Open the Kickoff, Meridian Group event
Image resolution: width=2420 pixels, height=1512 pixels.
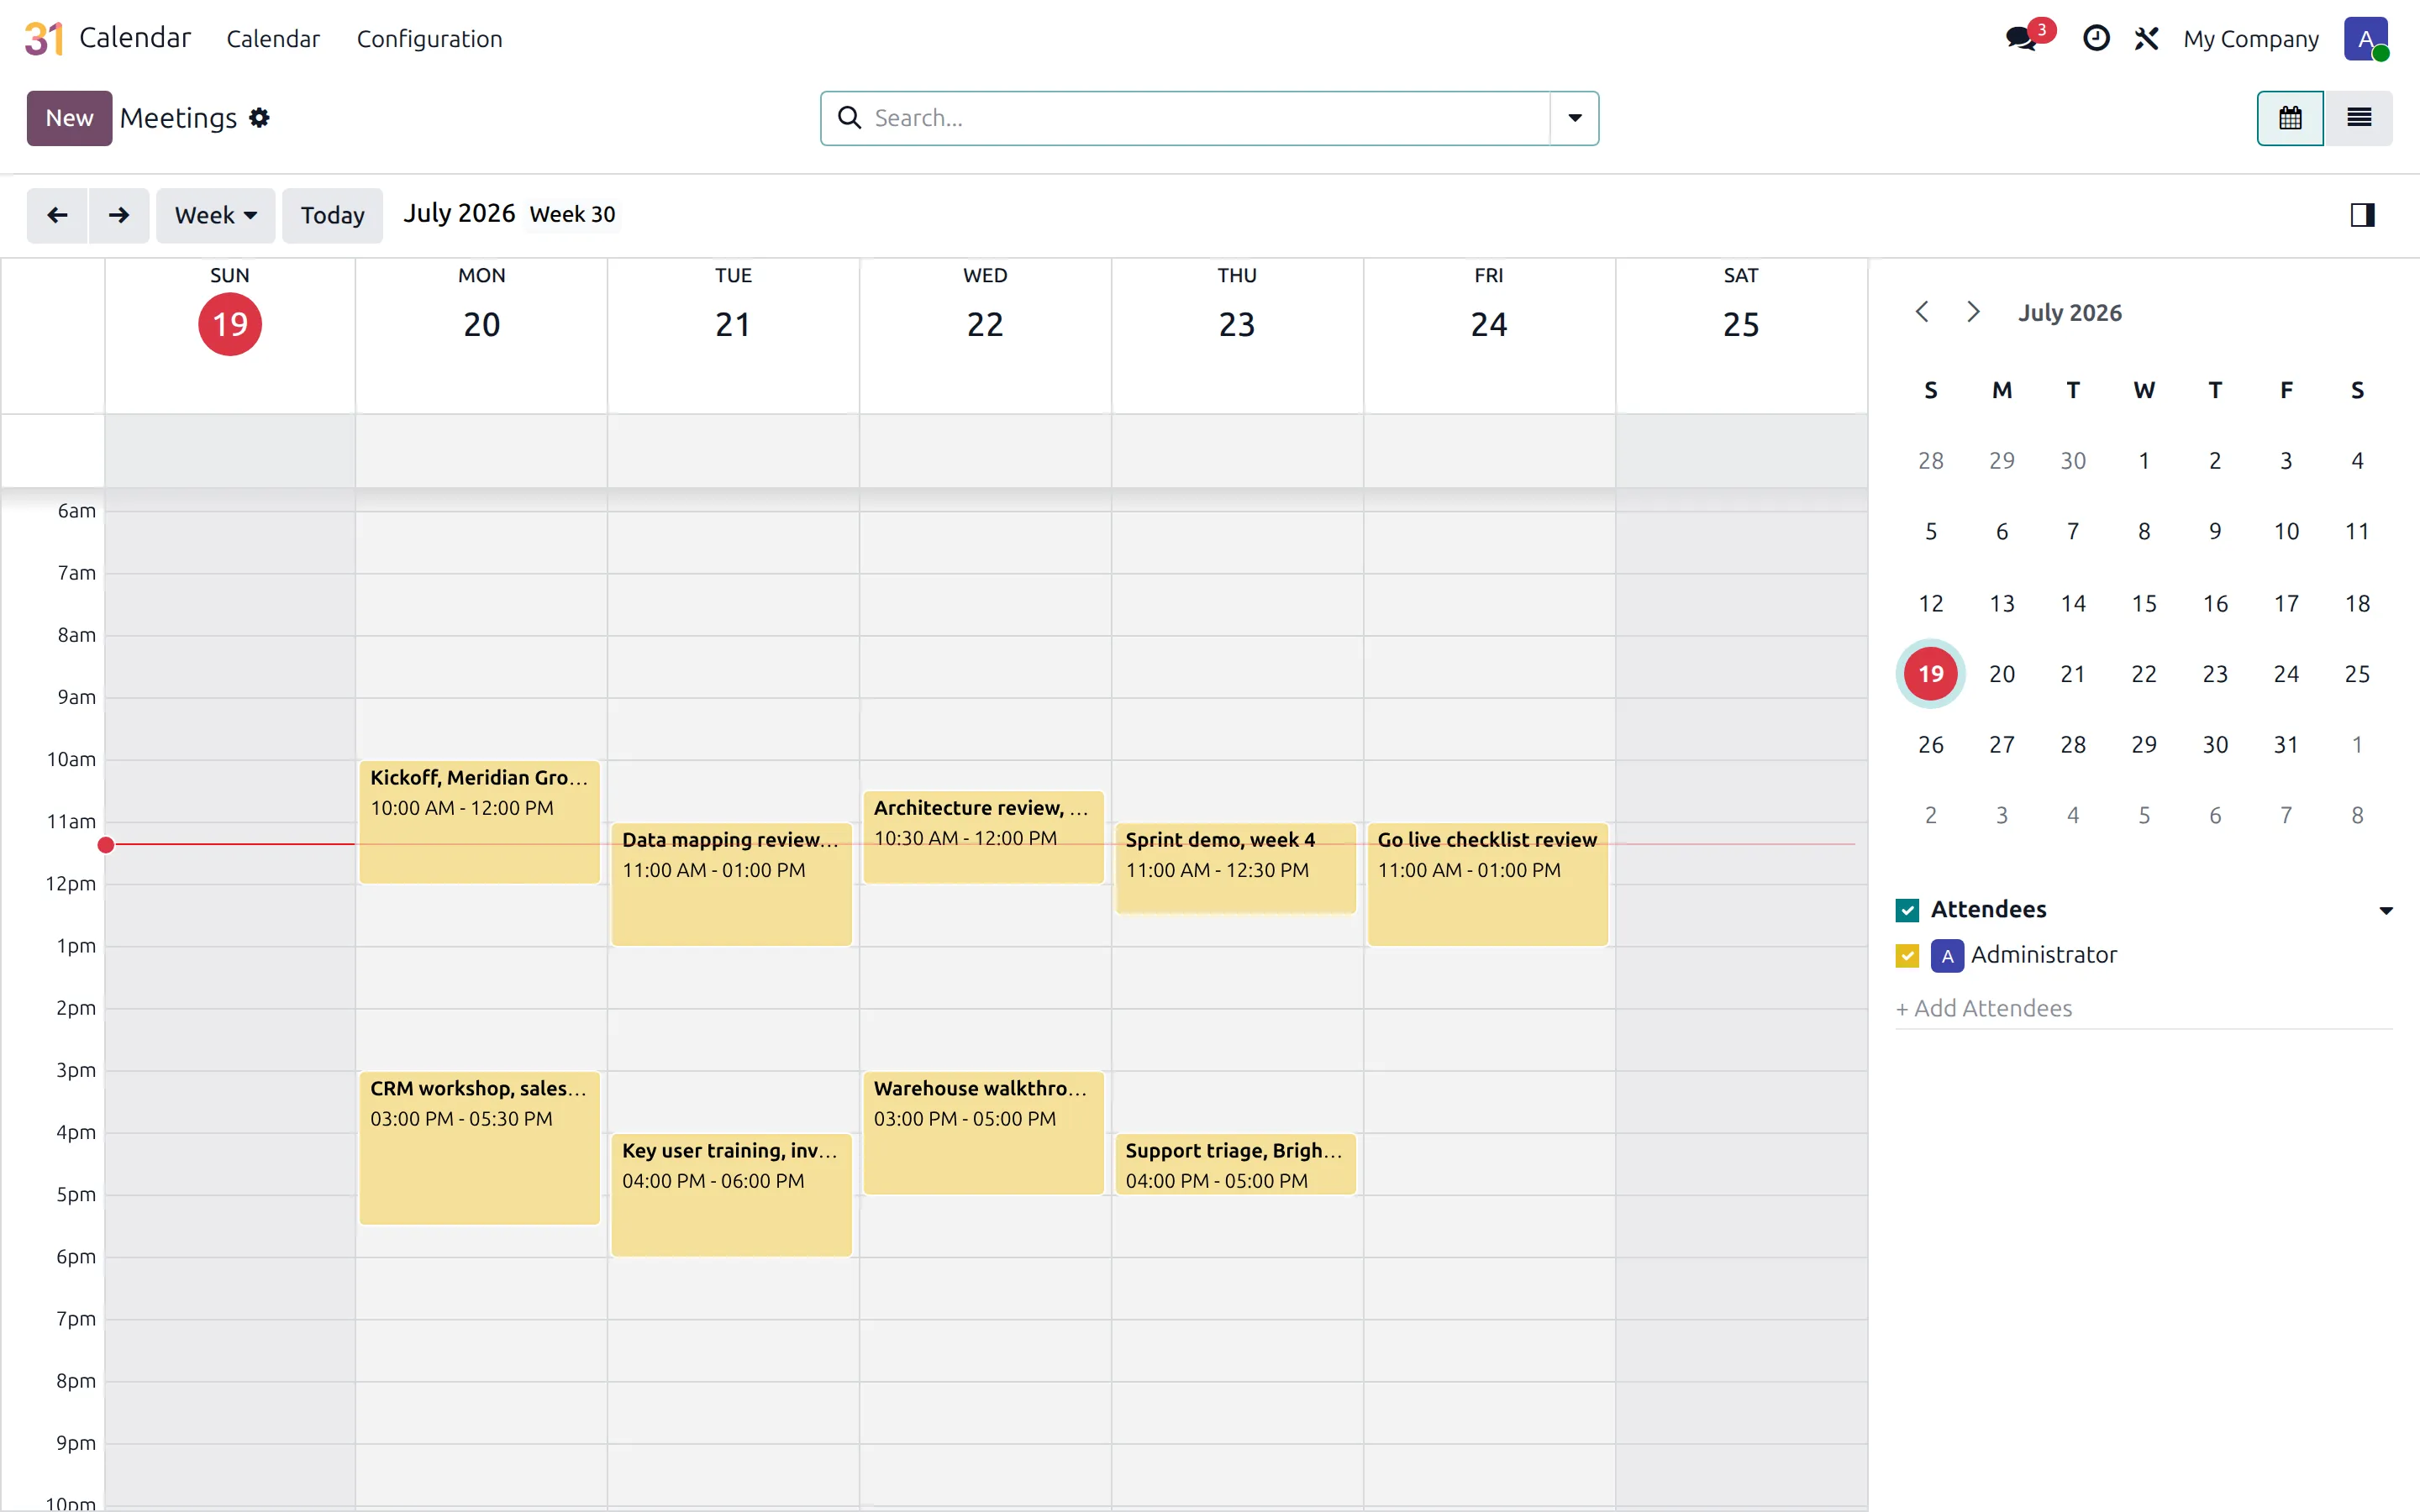pos(480,822)
